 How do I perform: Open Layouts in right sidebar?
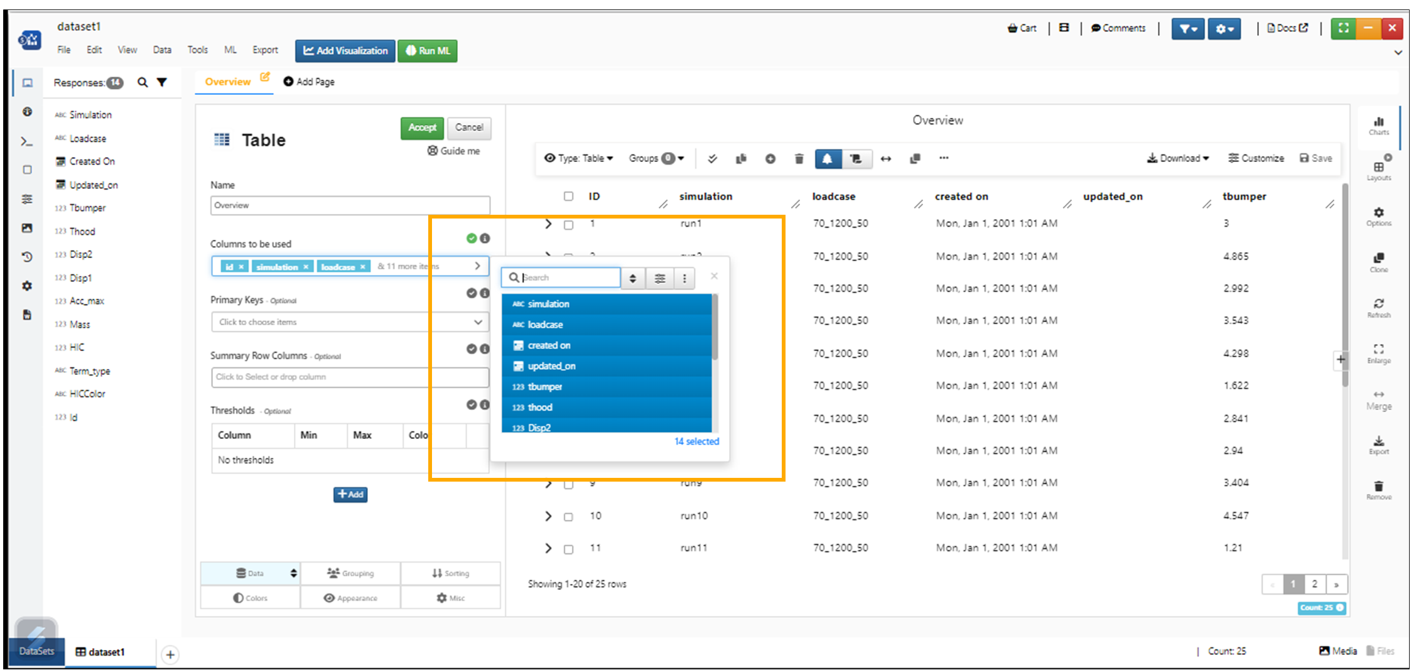point(1379,171)
